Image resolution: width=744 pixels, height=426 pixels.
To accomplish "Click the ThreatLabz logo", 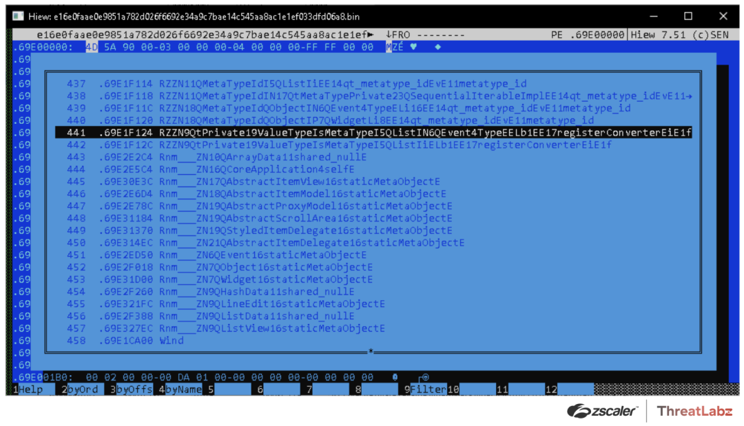I will (695, 411).
